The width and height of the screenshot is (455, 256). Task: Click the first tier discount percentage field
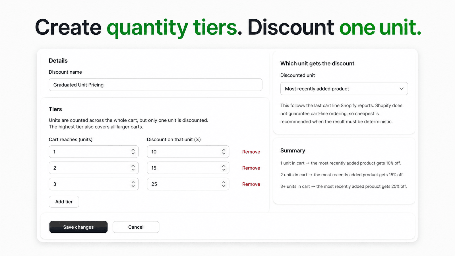pyautogui.click(x=188, y=152)
